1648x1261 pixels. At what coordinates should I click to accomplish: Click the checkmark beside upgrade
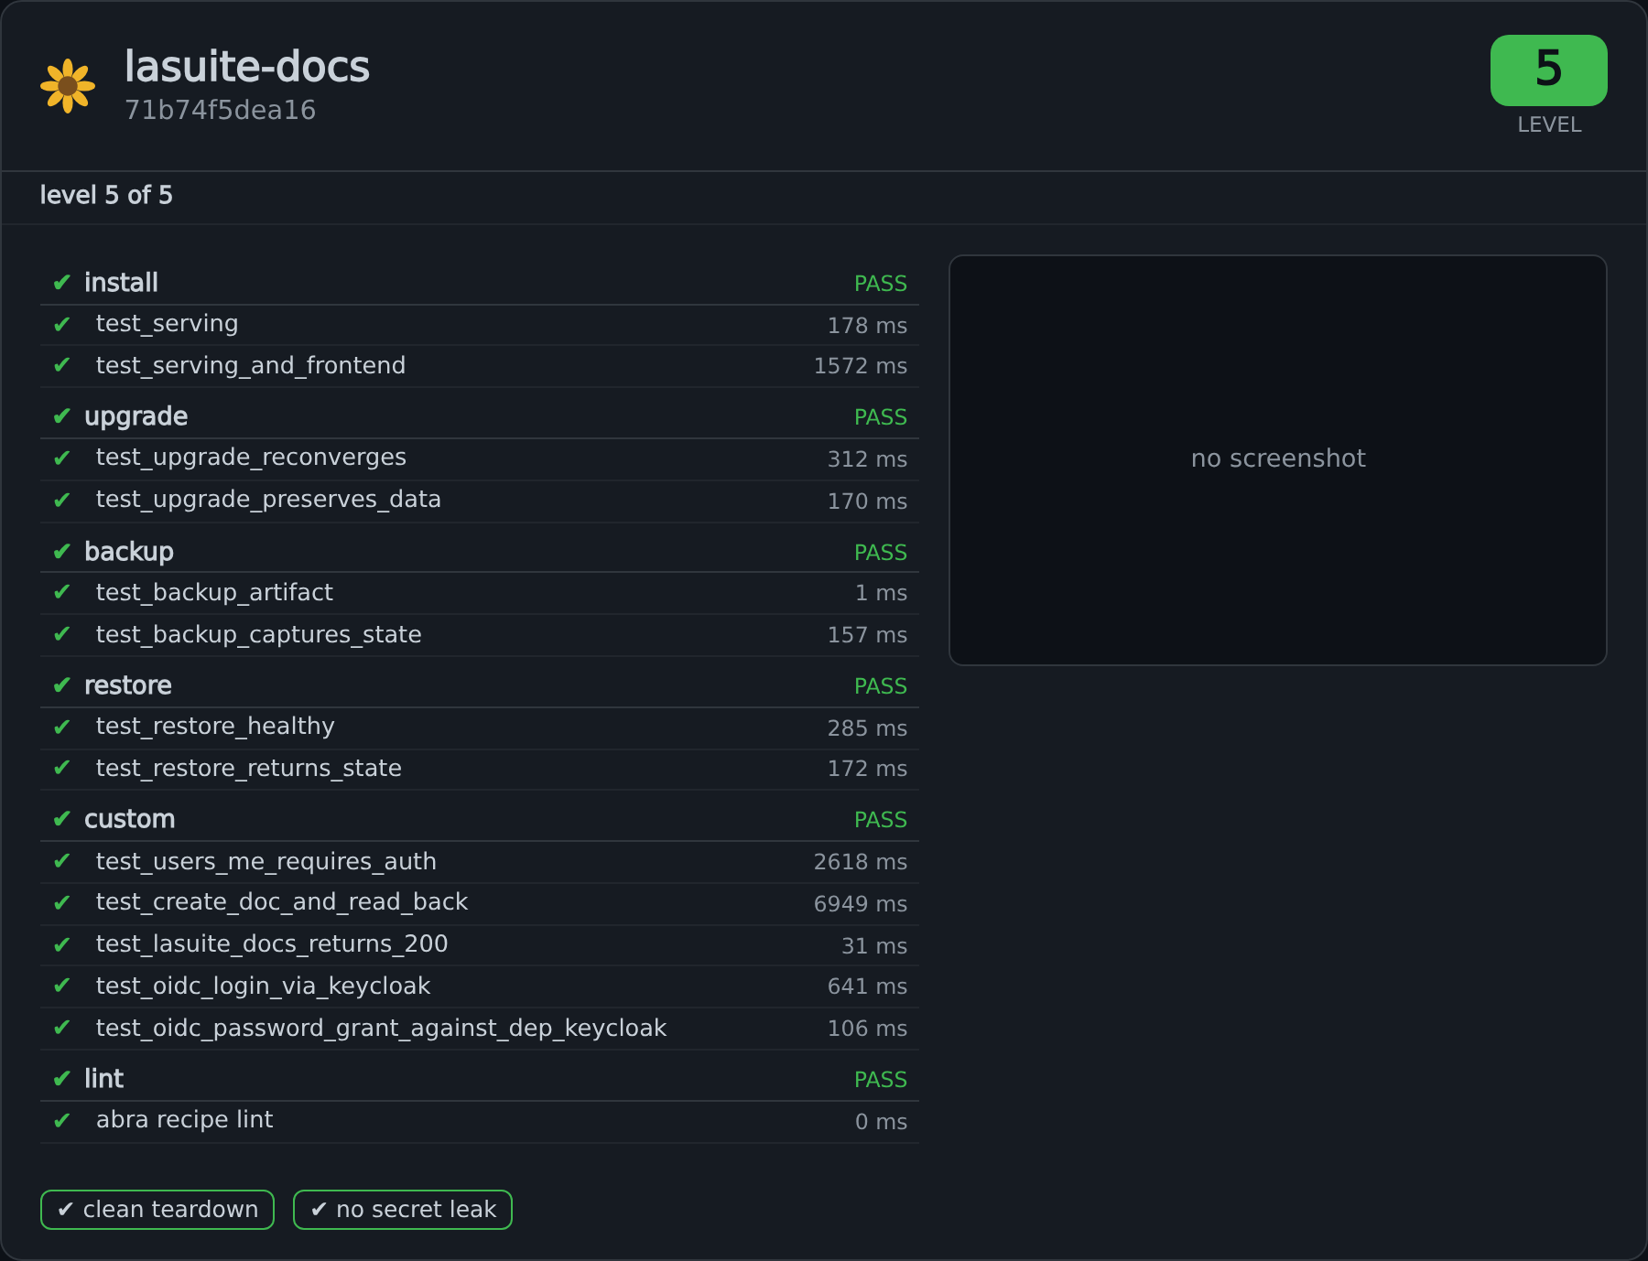coord(62,416)
